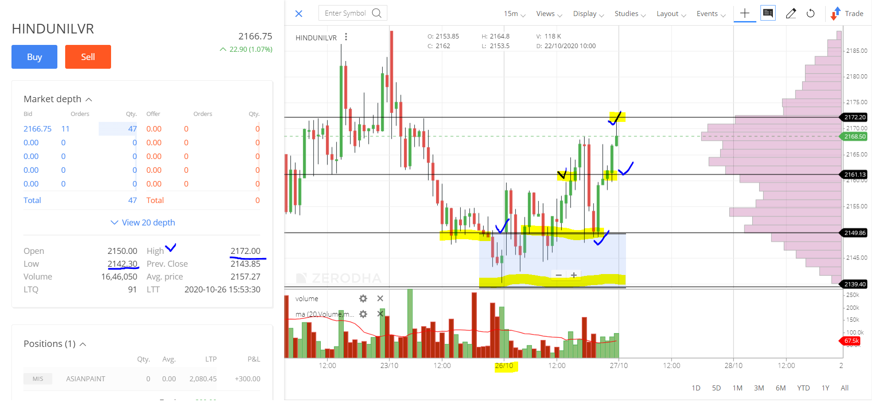Open the Studies dropdown
Screen dimensions: 872x401
click(x=630, y=14)
